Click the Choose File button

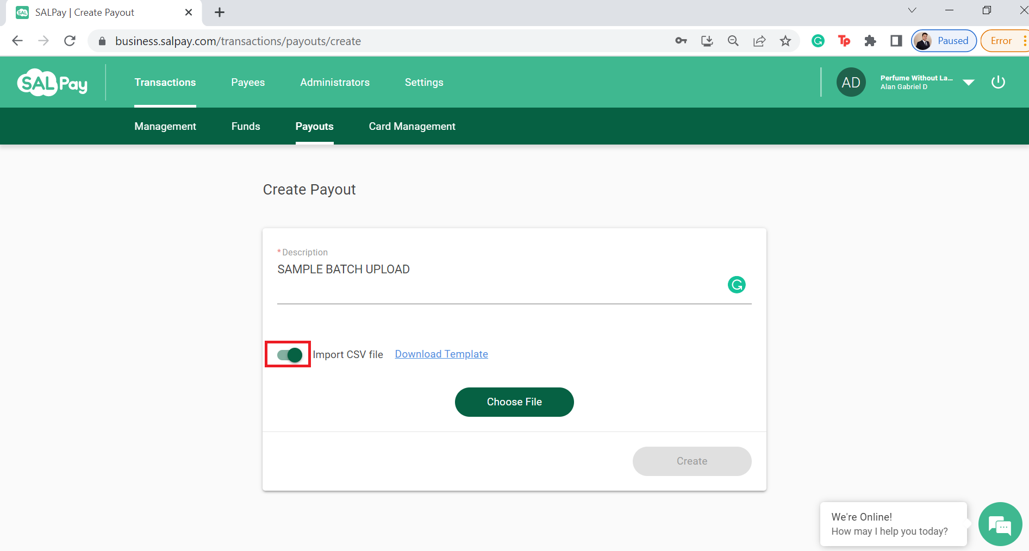point(514,402)
